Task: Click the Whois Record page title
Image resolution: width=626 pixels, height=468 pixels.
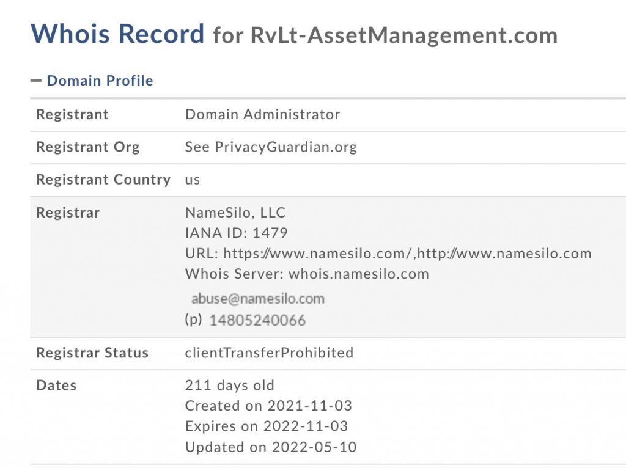Action: click(x=117, y=34)
